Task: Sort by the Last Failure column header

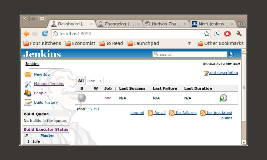Action: click(165, 88)
